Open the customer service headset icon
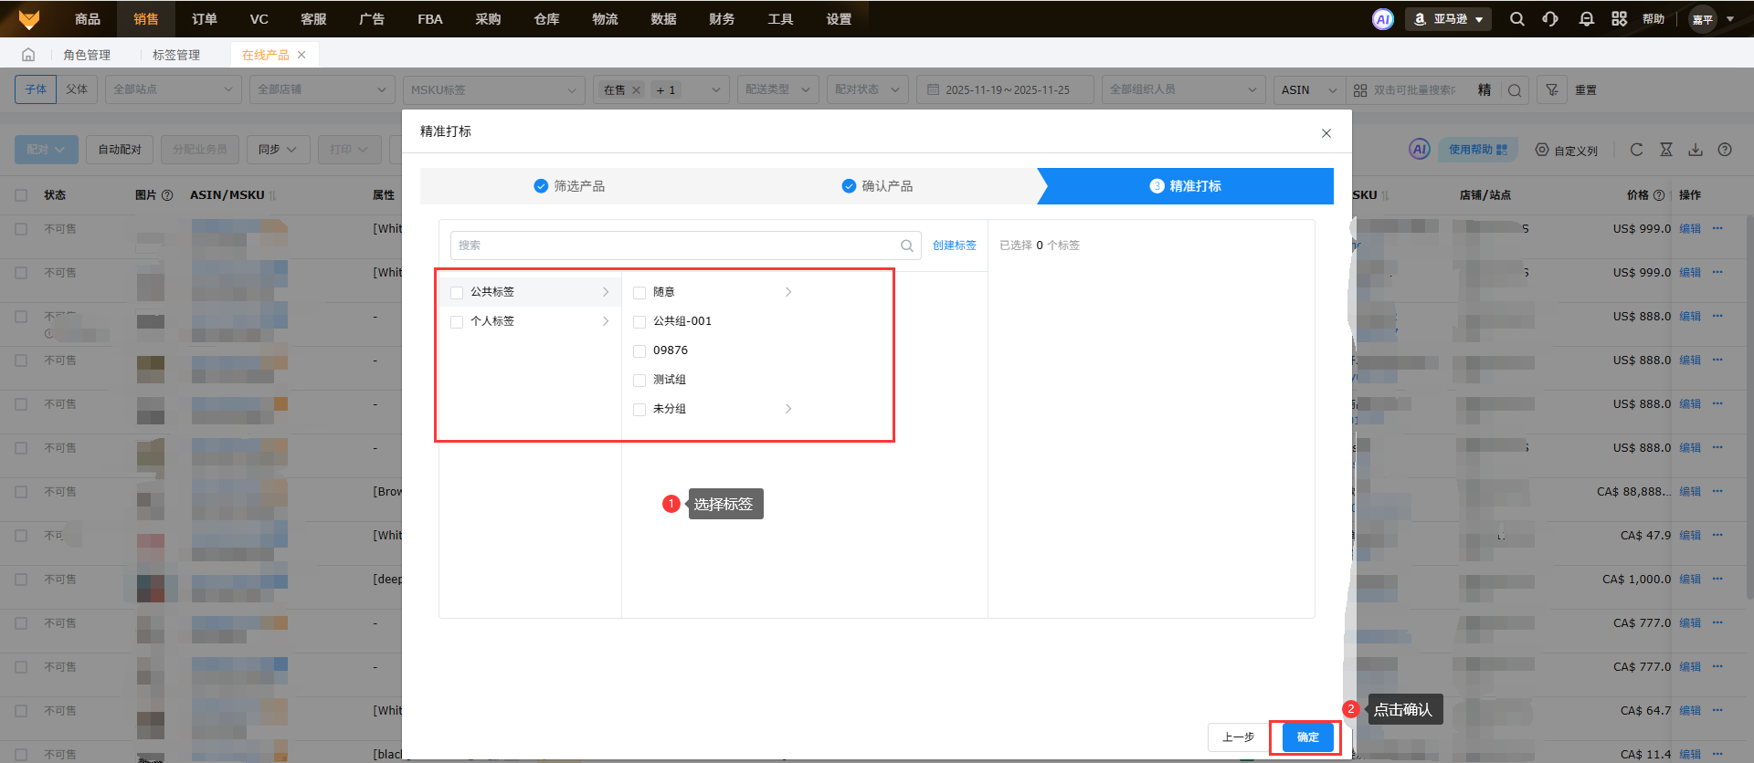The width and height of the screenshot is (1754, 763). pos(1550,19)
